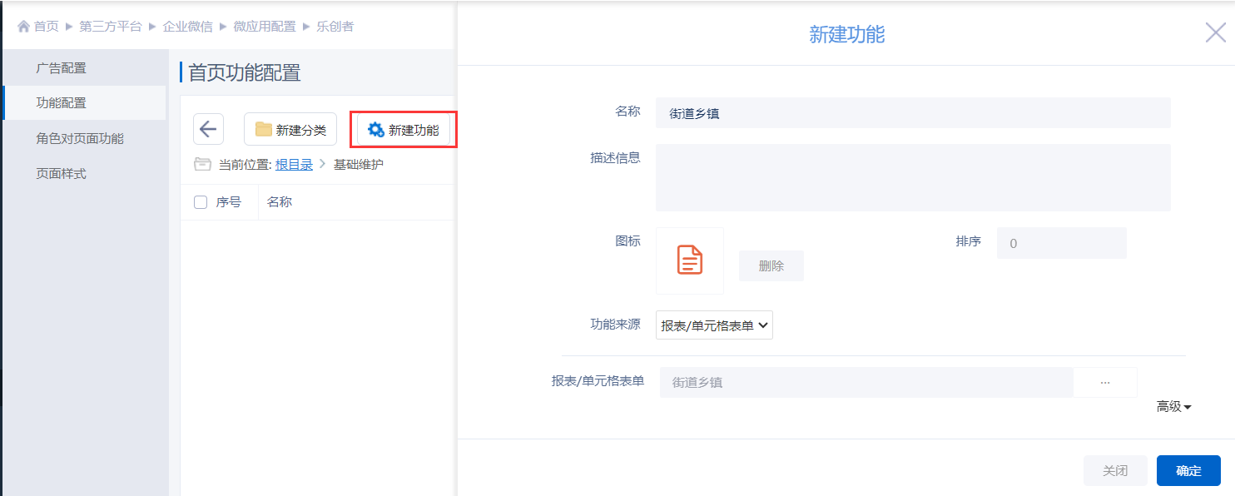
Task: Click the 关闭 button
Action: [x=1114, y=471]
